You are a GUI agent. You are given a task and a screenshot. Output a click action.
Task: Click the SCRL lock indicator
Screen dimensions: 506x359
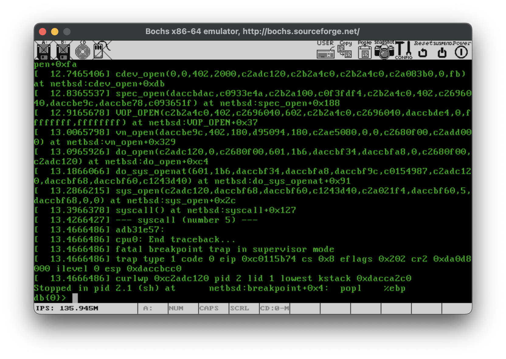pyautogui.click(x=244, y=308)
